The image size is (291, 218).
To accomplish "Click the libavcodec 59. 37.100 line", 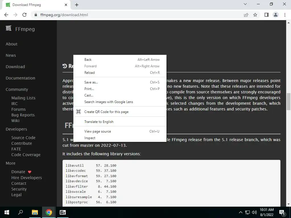I will (91, 171).
